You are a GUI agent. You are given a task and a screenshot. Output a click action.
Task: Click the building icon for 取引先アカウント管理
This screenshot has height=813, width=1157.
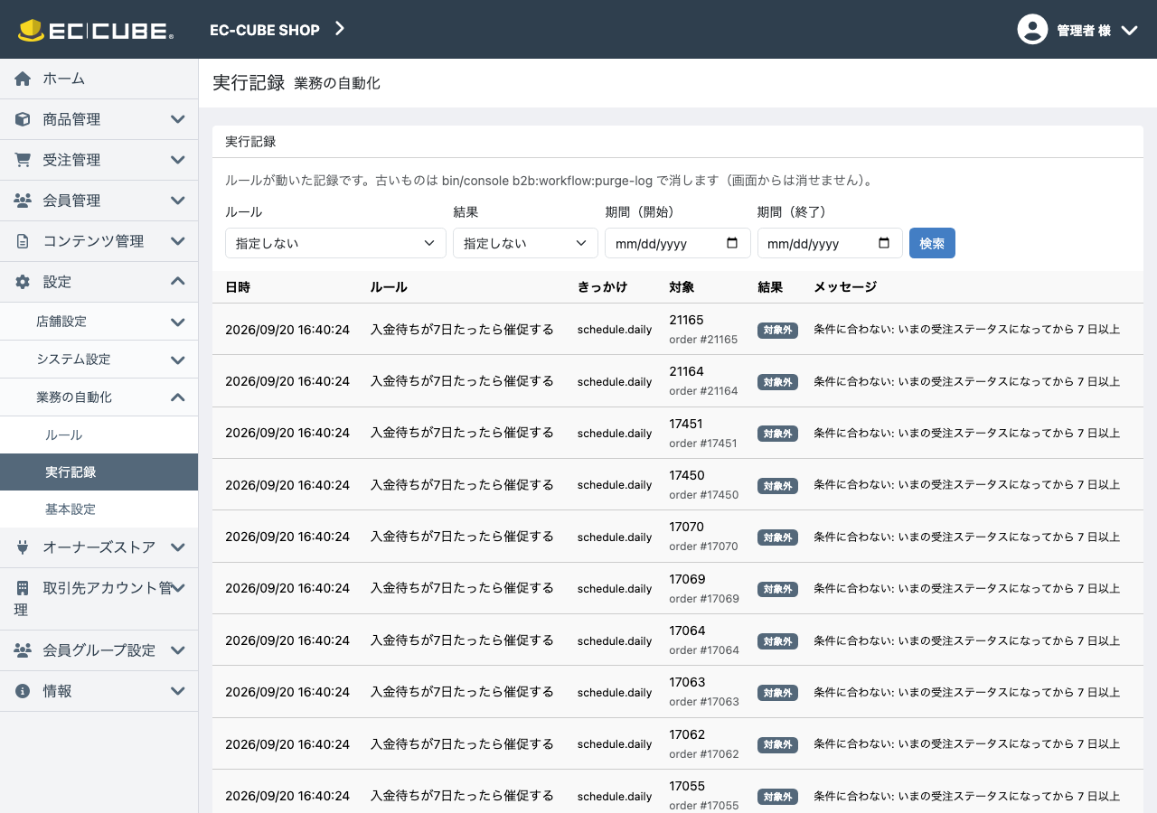coord(23,588)
